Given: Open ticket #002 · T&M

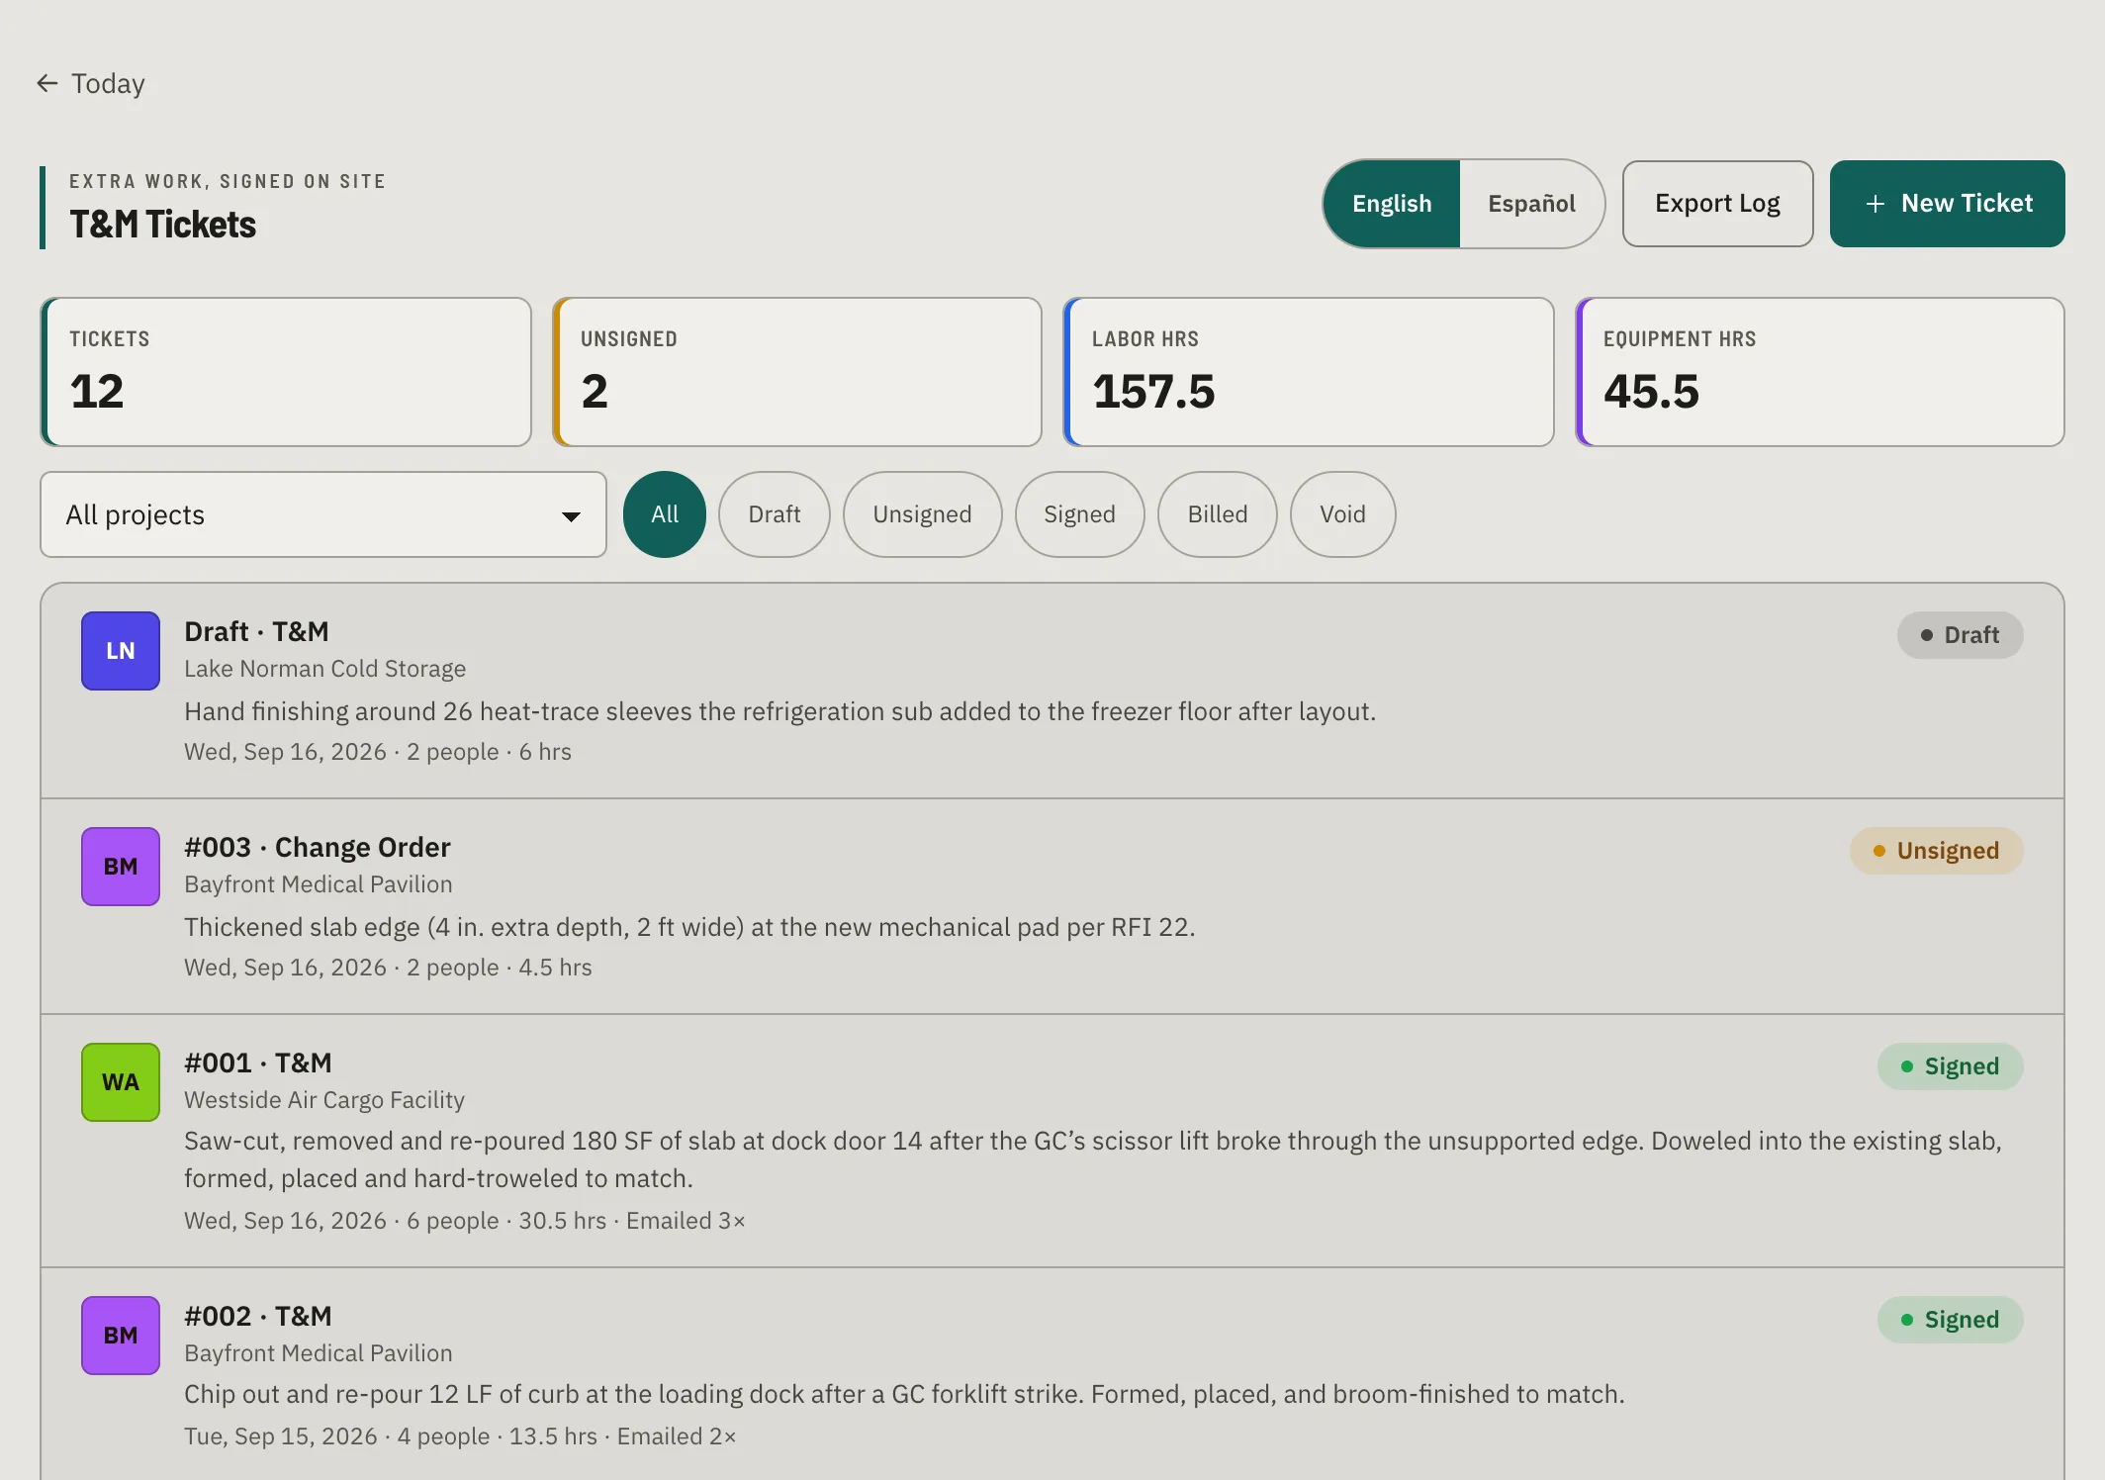Looking at the screenshot, I should pos(258,1316).
